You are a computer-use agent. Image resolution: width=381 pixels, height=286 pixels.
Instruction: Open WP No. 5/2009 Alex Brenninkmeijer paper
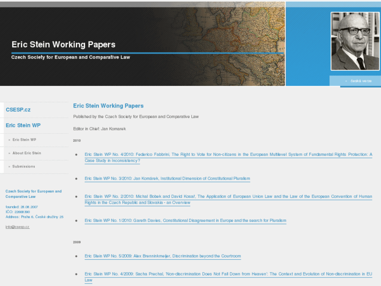click(162, 256)
